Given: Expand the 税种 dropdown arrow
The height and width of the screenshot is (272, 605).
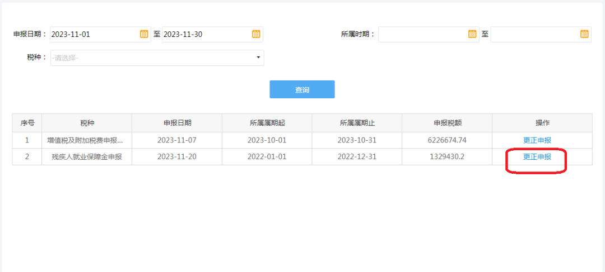Looking at the screenshot, I should click(x=258, y=58).
